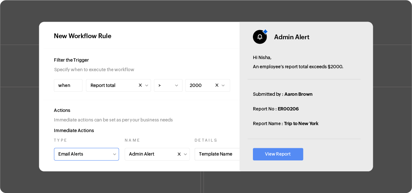Click the Immediate Actions section label
This screenshot has width=412, height=193.
click(74, 131)
